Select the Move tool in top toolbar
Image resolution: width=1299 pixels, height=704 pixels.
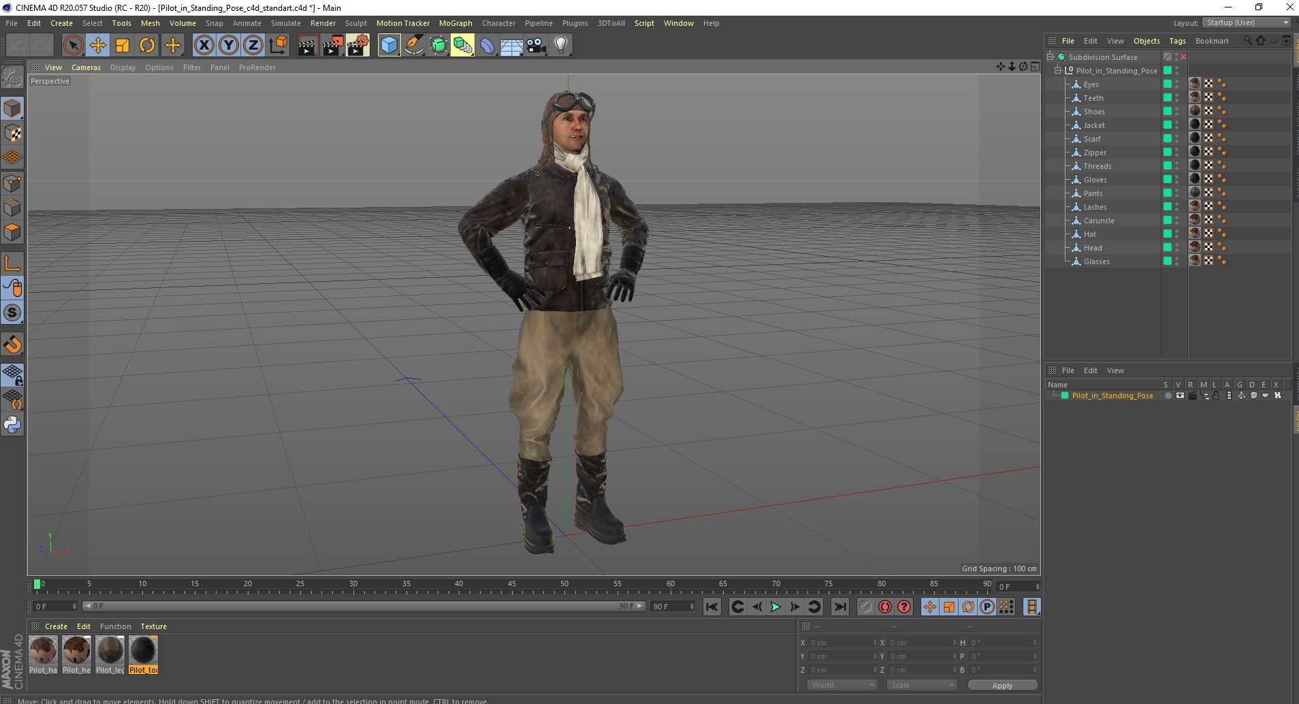pyautogui.click(x=98, y=46)
